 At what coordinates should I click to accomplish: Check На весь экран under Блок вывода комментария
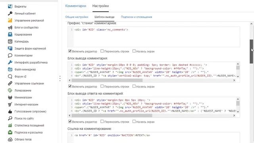click(134, 86)
